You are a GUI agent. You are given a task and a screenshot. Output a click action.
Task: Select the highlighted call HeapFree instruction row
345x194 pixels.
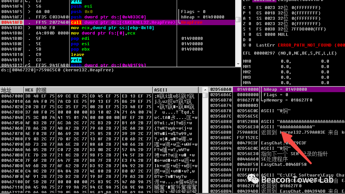pos(118,22)
